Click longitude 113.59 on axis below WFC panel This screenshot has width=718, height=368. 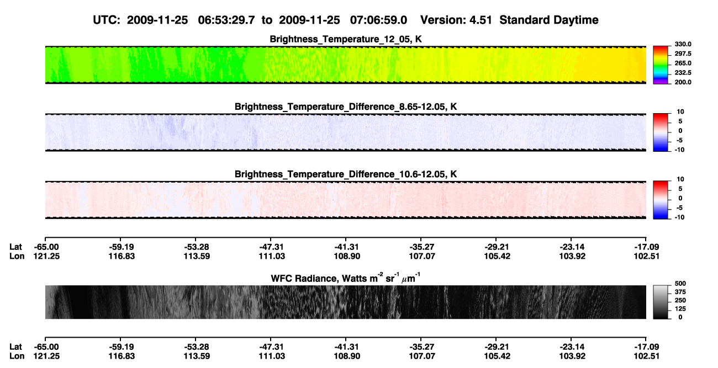click(196, 356)
